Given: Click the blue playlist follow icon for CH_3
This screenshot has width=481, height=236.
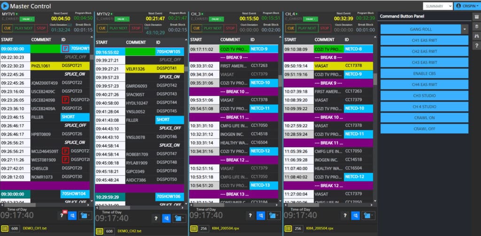Looking at the screenshot, I should point(261,215).
